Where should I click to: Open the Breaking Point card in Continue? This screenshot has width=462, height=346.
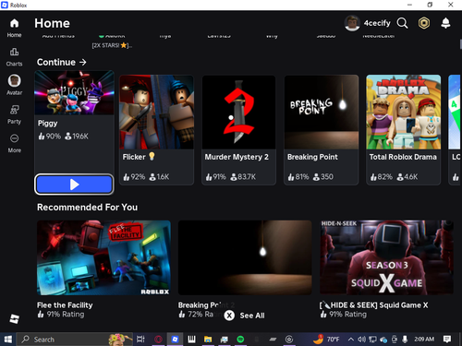pyautogui.click(x=321, y=130)
